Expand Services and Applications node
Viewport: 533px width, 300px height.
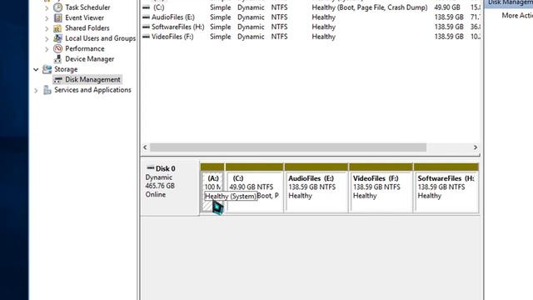coord(36,90)
